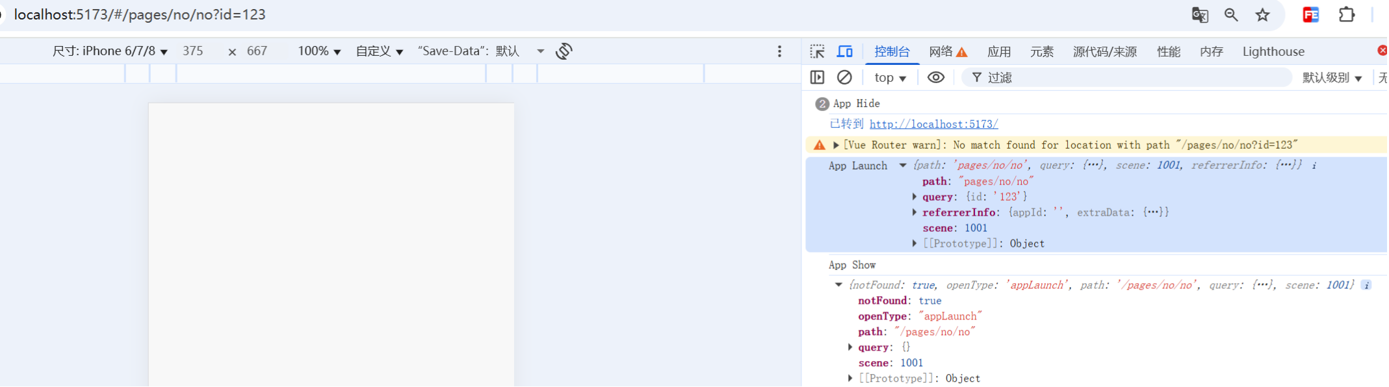Open the 100% zoom level dropdown

(x=319, y=51)
